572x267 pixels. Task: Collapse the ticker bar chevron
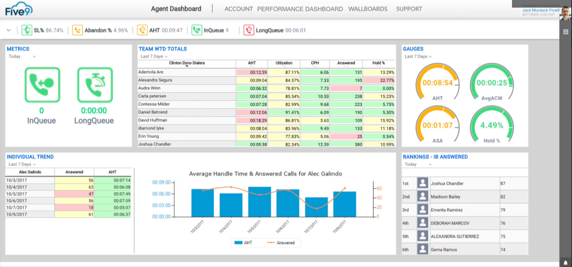click(8, 30)
